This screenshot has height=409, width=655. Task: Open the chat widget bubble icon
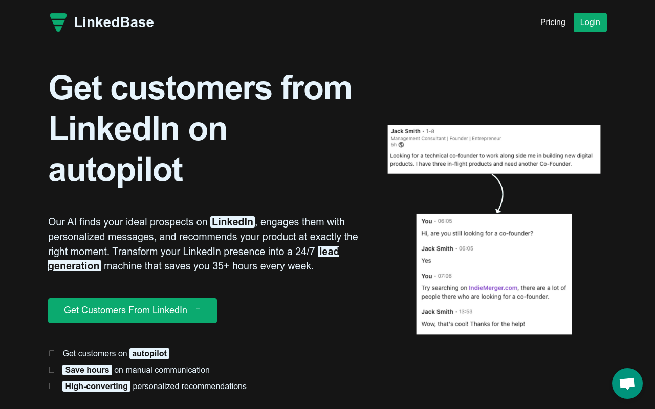(627, 383)
